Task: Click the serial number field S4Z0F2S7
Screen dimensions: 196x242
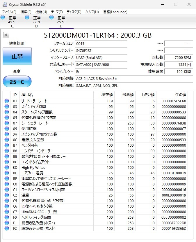Action: pyautogui.click(x=101, y=50)
